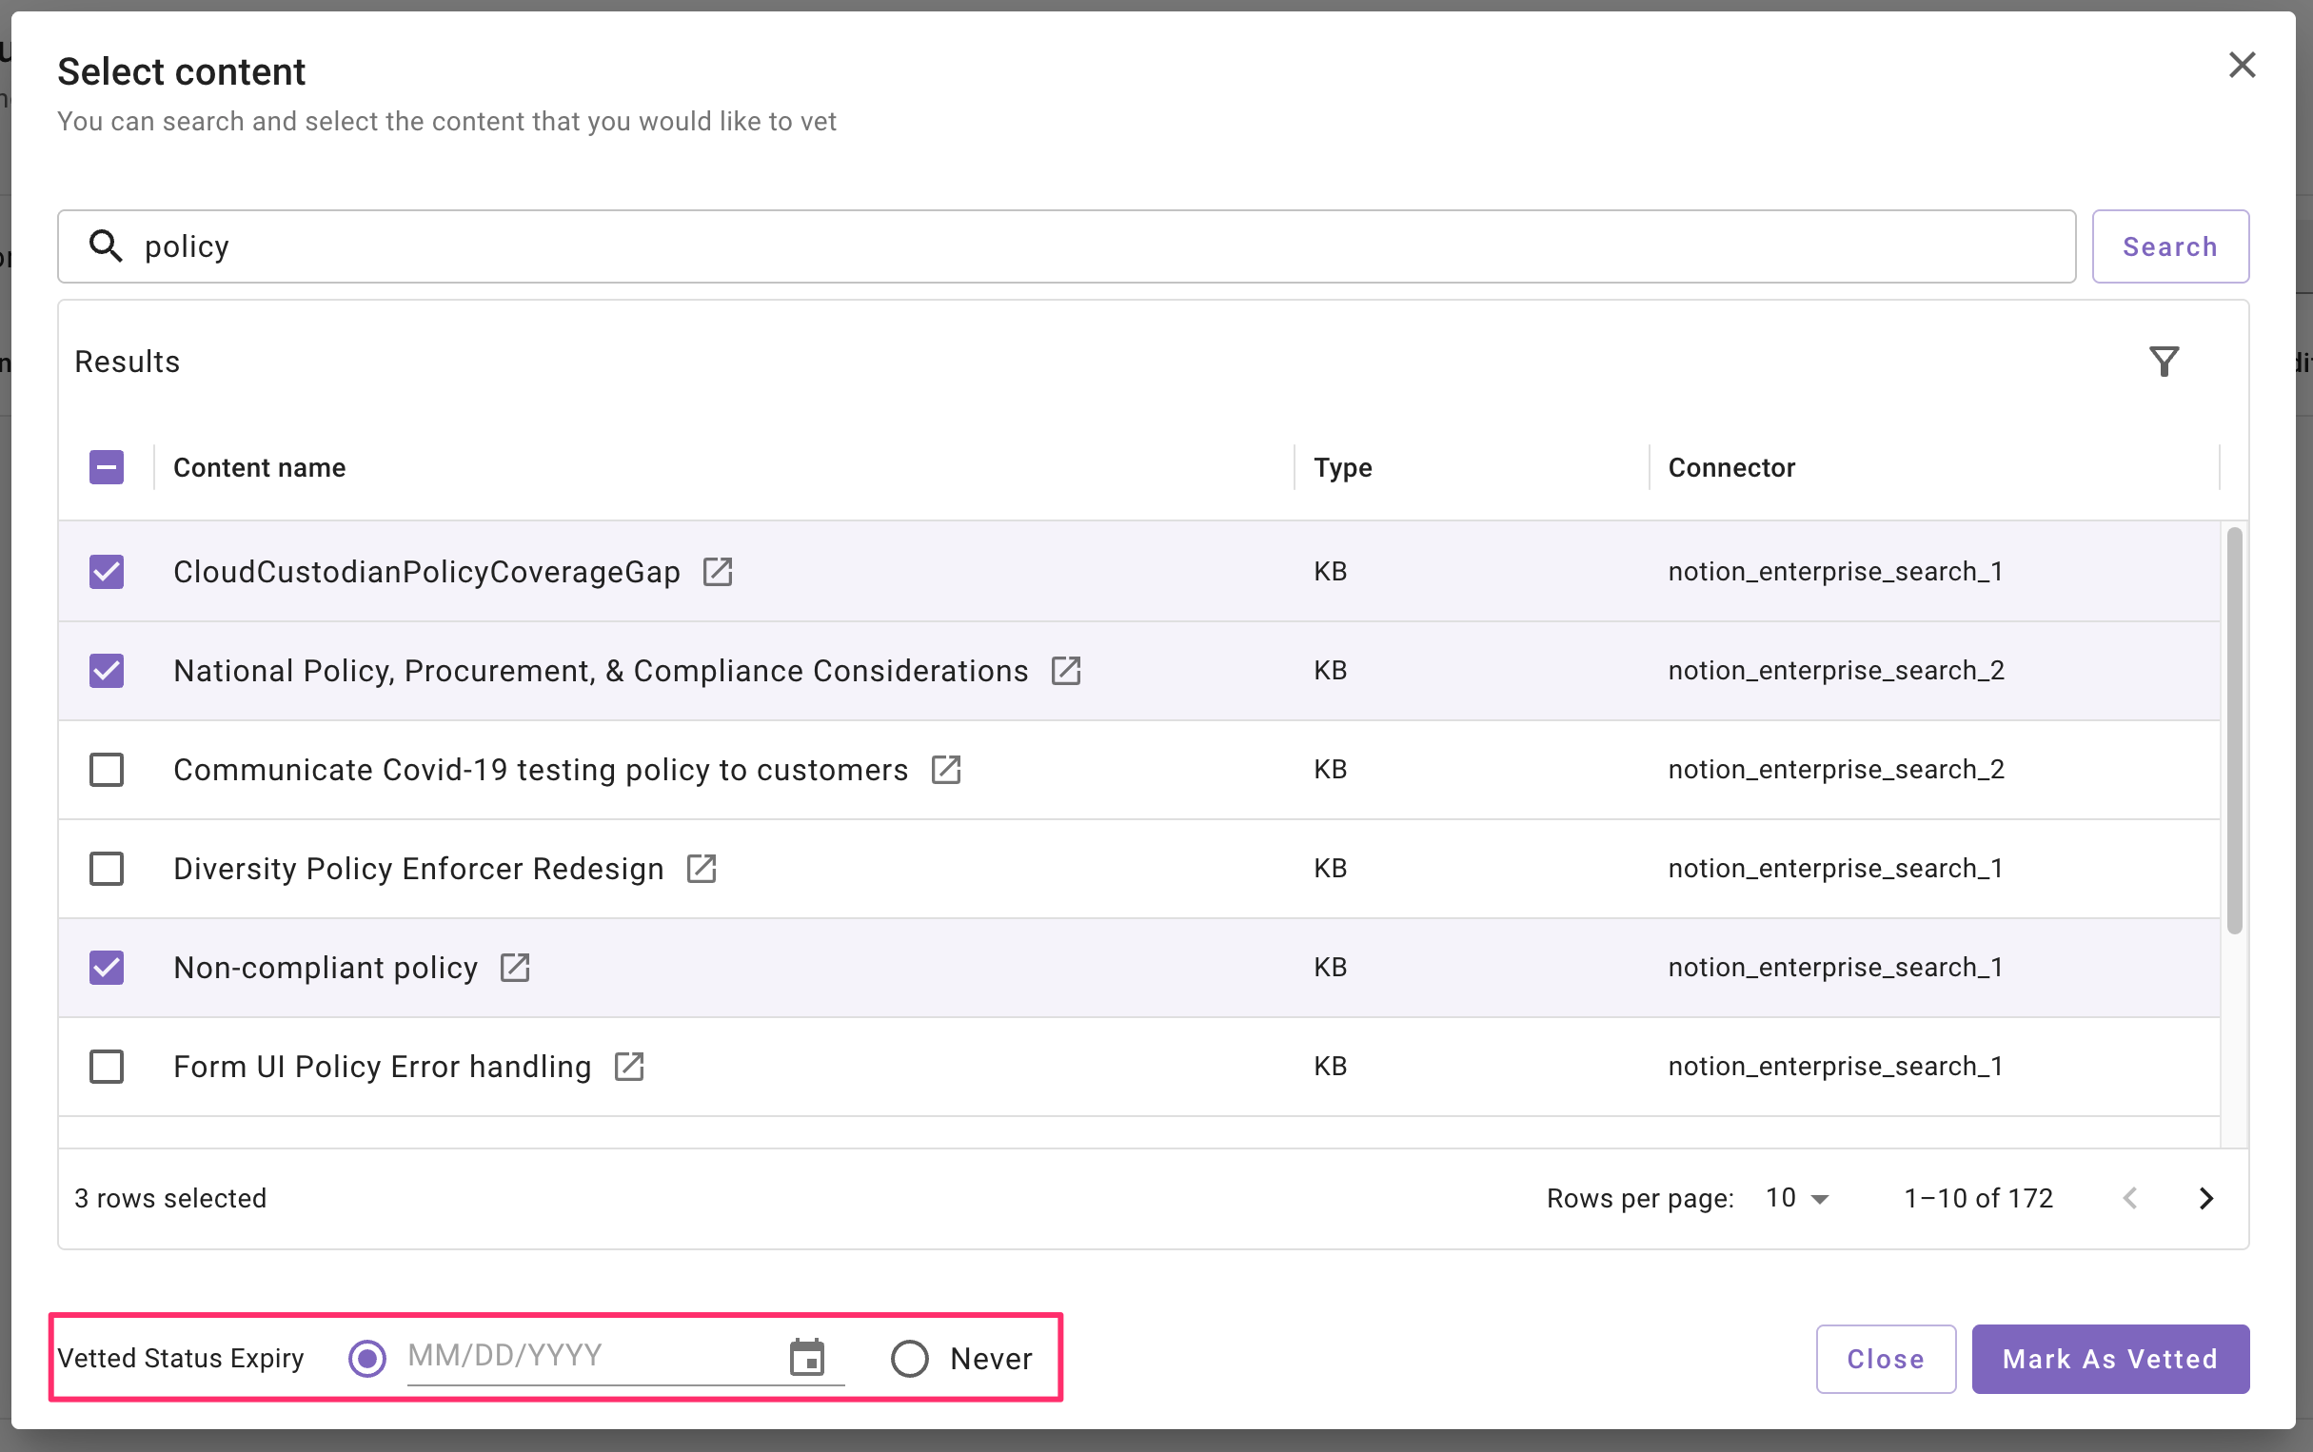Open CloudCustodianPolicyCoverageGap in new window
The image size is (2313, 1452).
coord(718,572)
